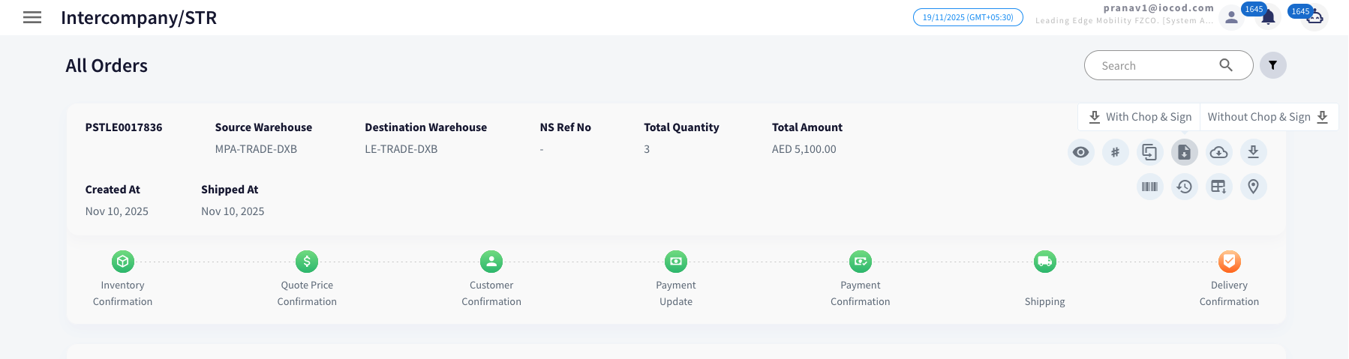Click the Delivery Confirmation stage icon

point(1229,262)
